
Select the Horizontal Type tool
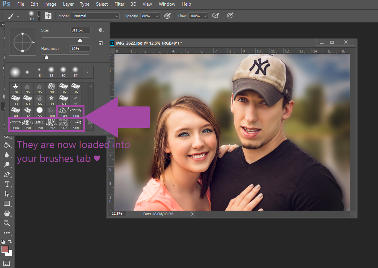click(x=7, y=184)
